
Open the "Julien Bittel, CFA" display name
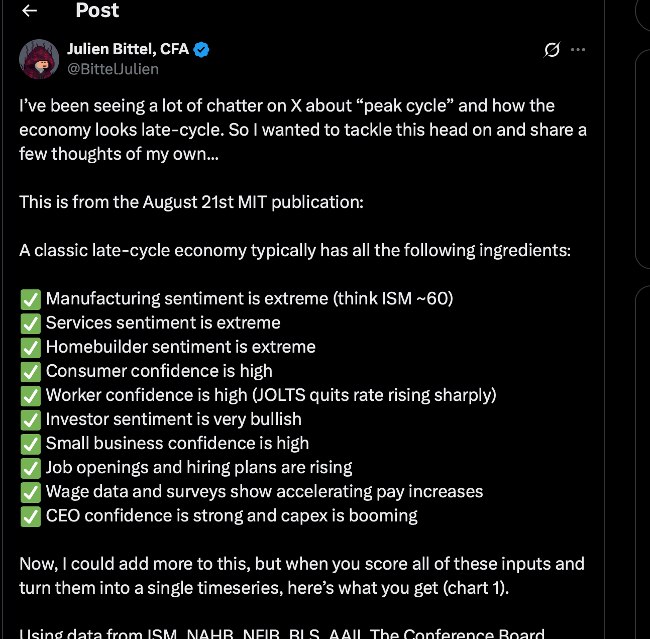point(128,49)
